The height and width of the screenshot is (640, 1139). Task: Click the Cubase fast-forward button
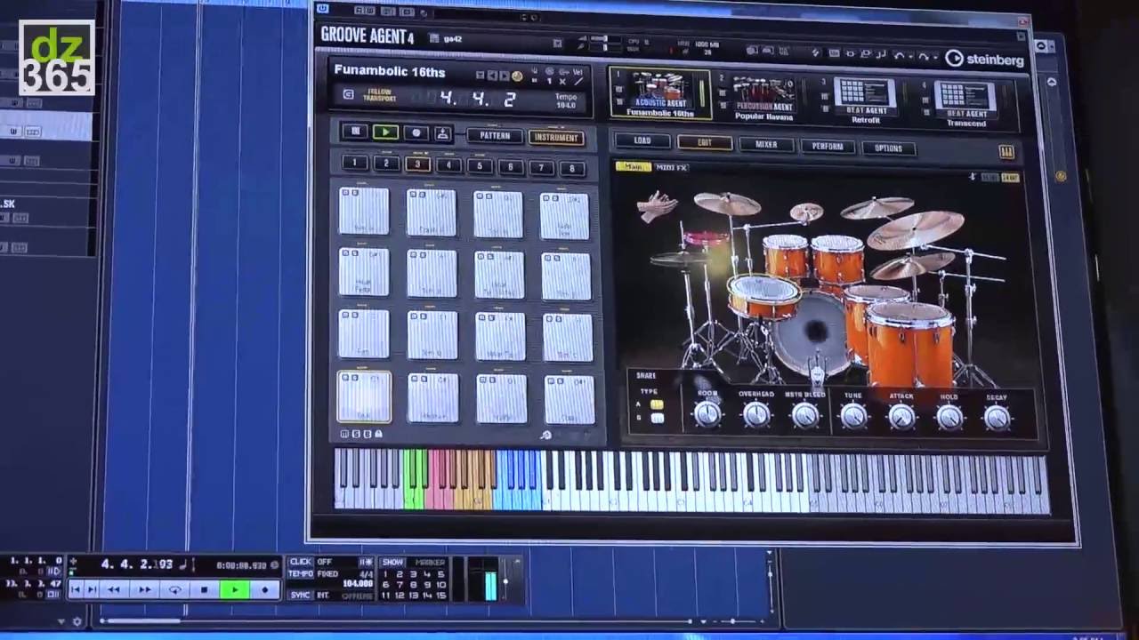pos(144,589)
